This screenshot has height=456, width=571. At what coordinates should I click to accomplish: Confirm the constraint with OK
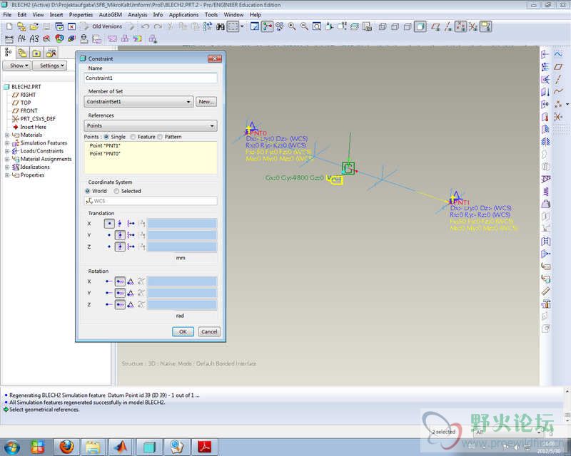[x=183, y=331]
